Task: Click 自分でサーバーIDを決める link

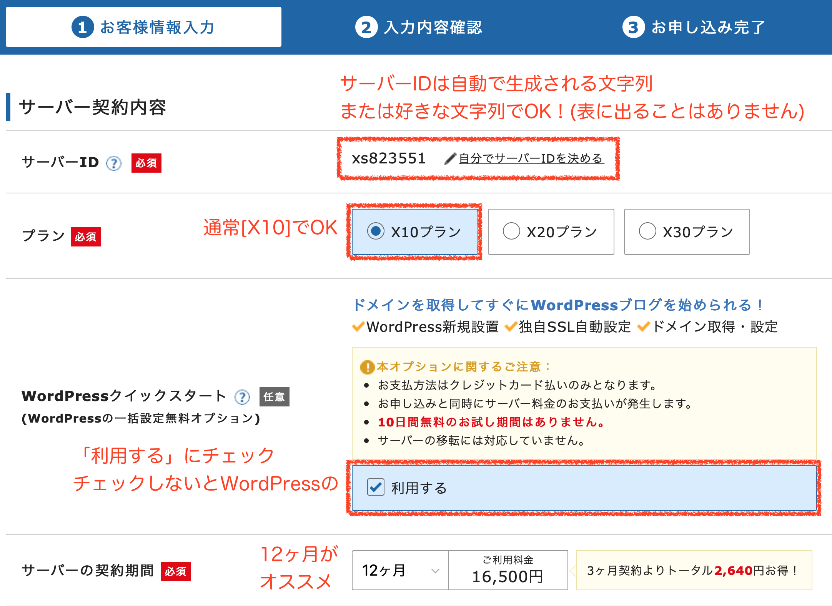Action: click(531, 158)
